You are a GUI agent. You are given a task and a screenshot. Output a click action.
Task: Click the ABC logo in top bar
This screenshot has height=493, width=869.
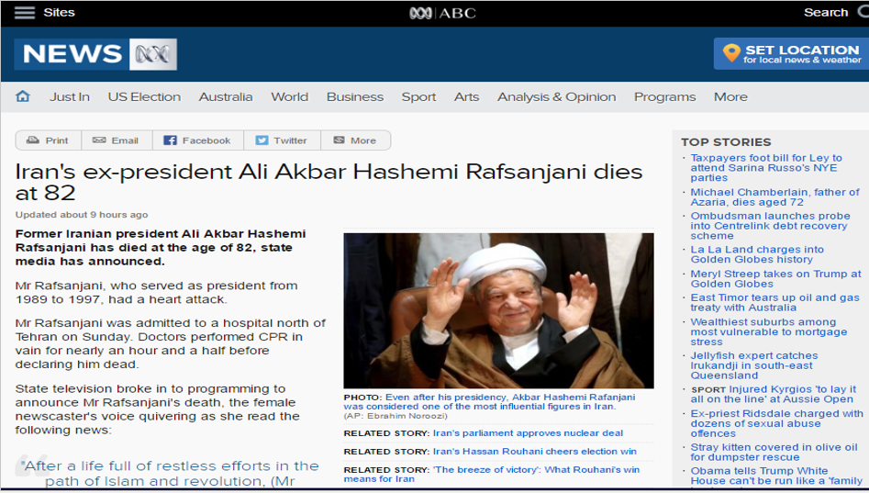tap(442, 13)
